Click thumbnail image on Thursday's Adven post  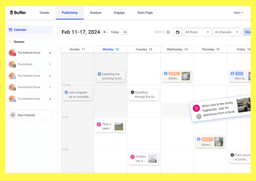coord(219,142)
